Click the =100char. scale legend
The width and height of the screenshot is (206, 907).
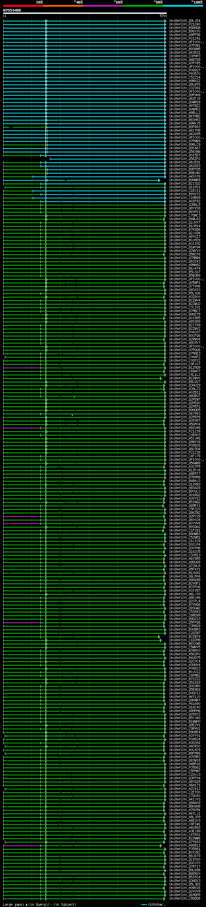click(153, 904)
